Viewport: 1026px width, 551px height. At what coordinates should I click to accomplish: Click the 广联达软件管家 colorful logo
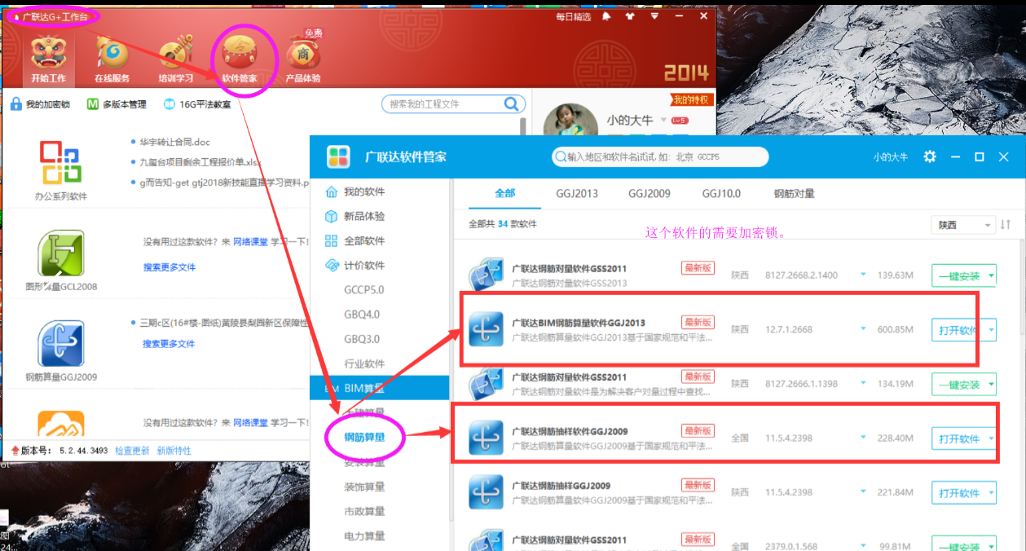click(338, 156)
